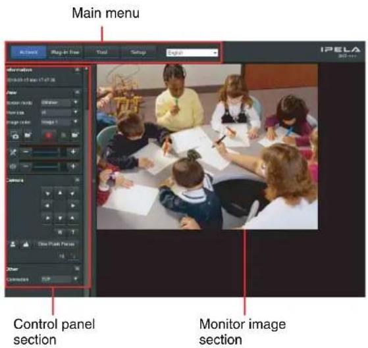368x348 pixels.
Task: Collapse the Information section
Action: pyautogui.click(x=77, y=70)
